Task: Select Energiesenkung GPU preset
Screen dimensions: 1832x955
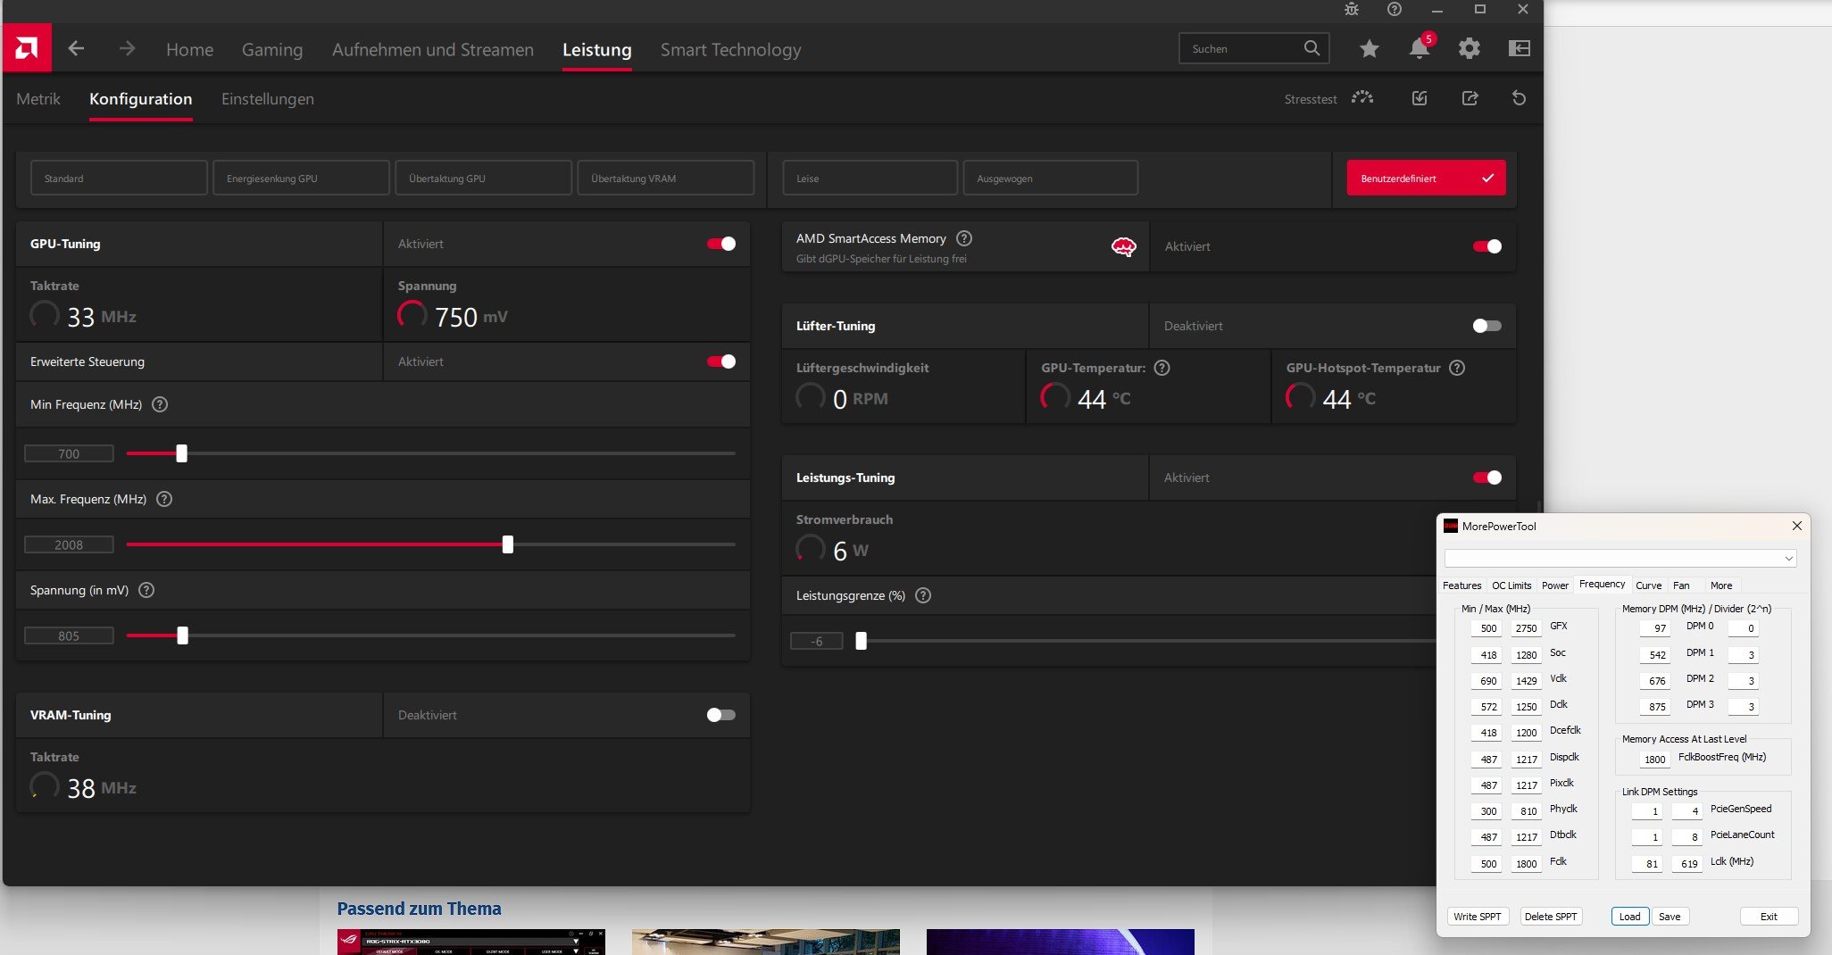Action: click(x=301, y=179)
